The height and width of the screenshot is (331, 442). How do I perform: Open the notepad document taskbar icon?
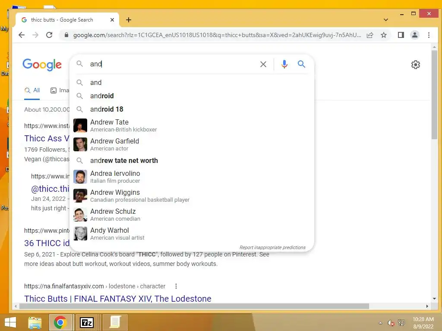pyautogui.click(x=115, y=322)
